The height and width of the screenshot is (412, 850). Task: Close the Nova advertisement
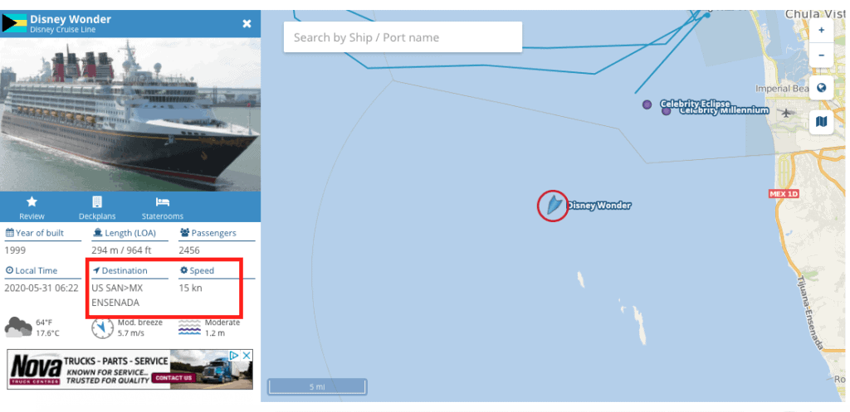(247, 355)
